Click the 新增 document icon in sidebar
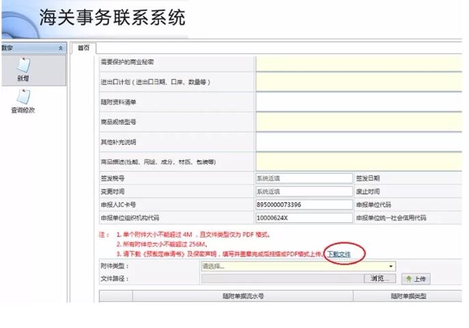Viewport: 469px width, 328px height. tap(23, 65)
